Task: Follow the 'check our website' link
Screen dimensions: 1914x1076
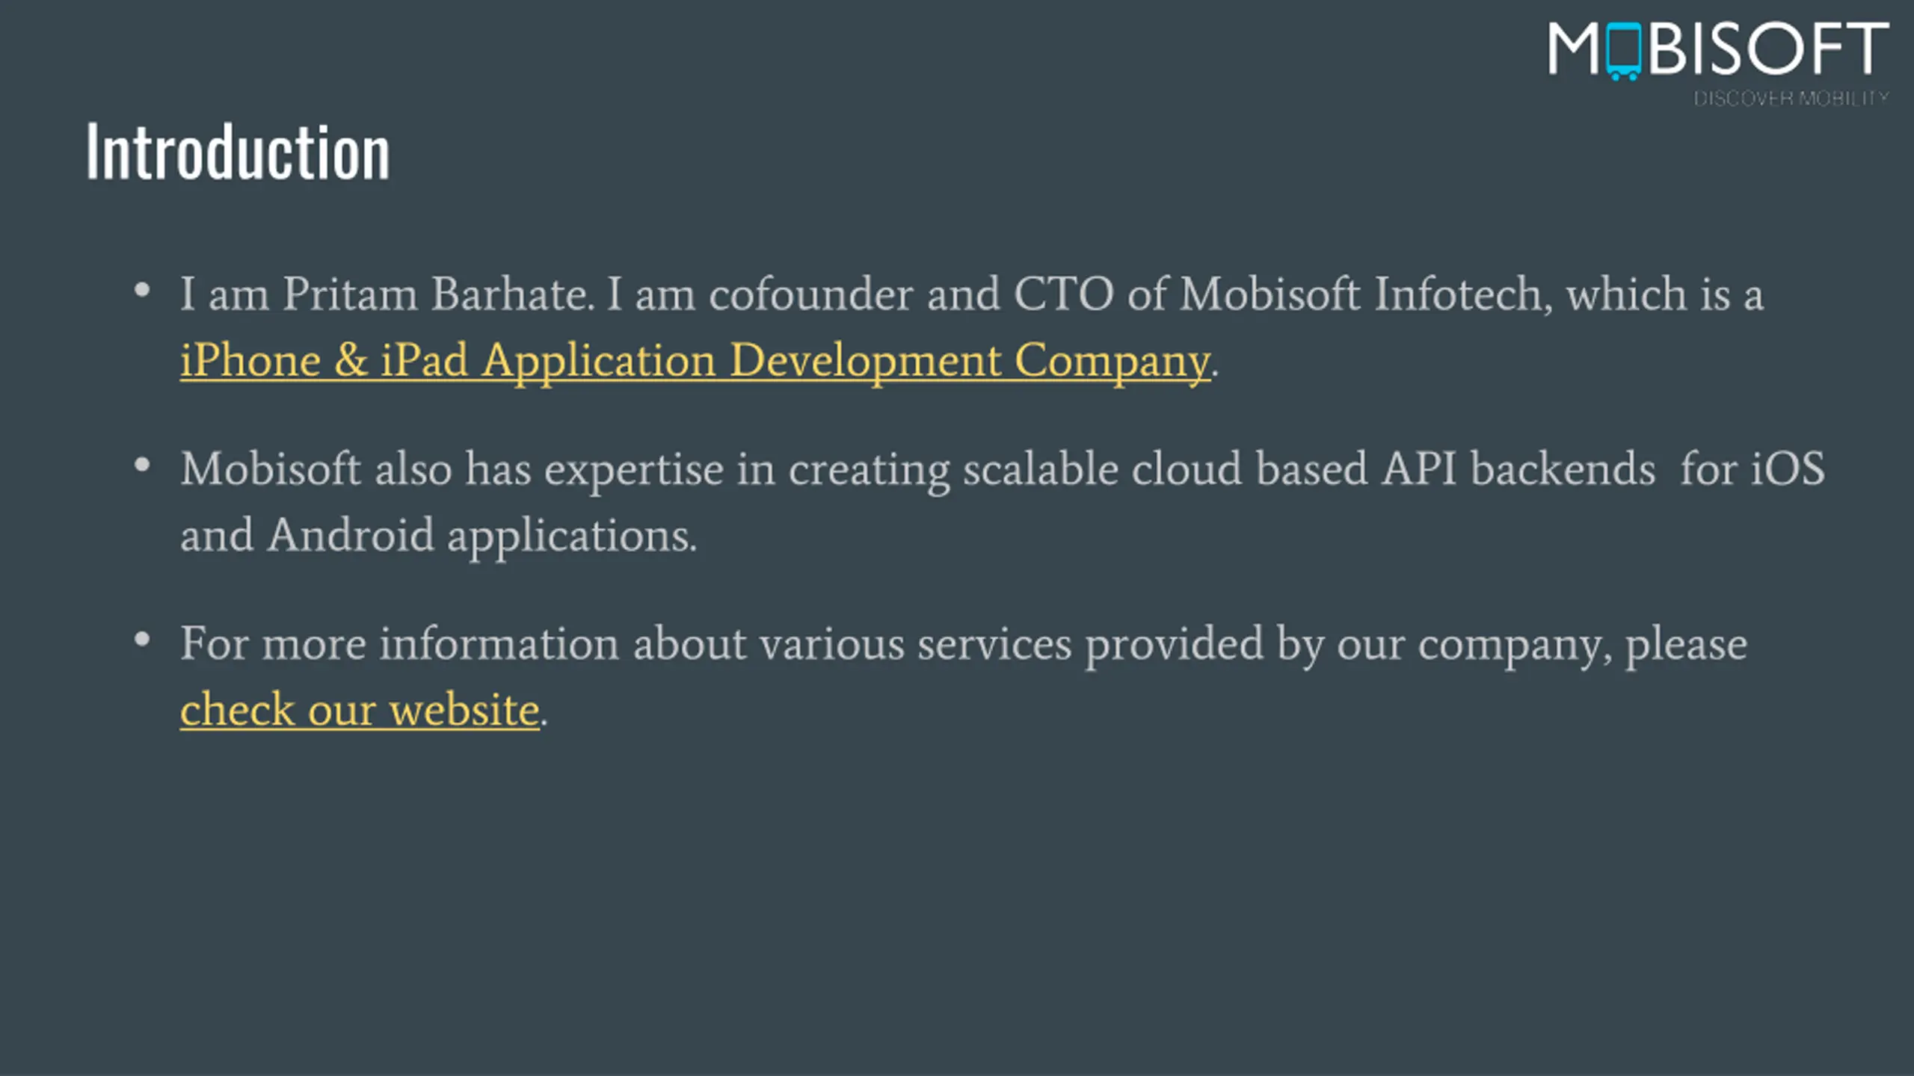Action: pos(360,709)
